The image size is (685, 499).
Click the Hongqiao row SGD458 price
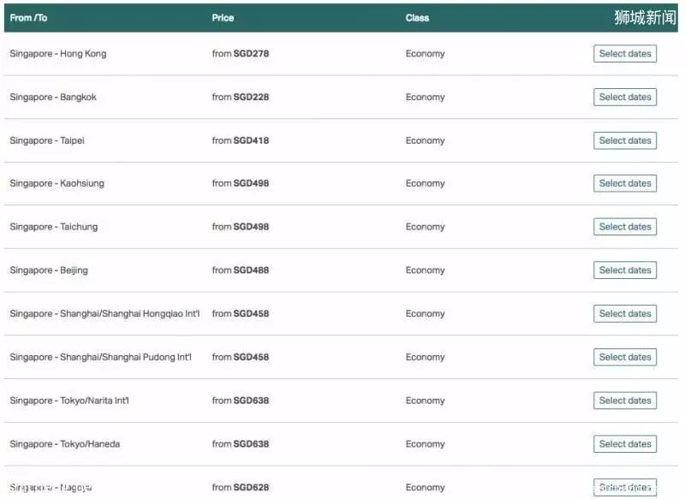click(x=241, y=313)
